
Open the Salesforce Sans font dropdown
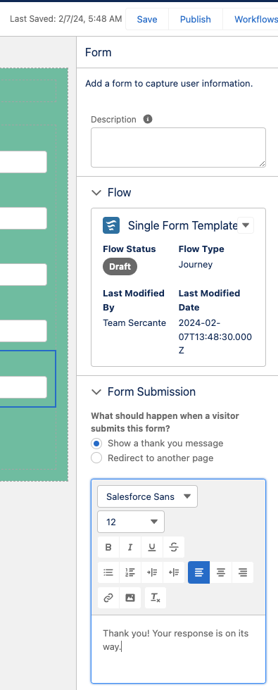[147, 496]
